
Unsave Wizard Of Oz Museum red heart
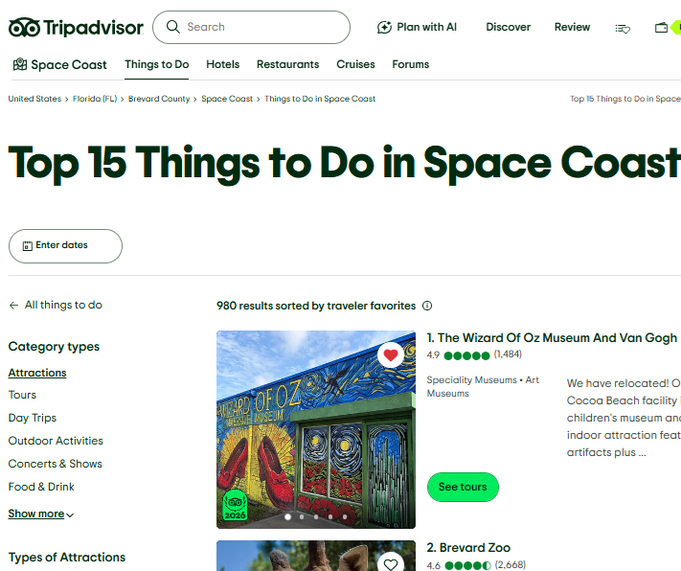pyautogui.click(x=391, y=355)
